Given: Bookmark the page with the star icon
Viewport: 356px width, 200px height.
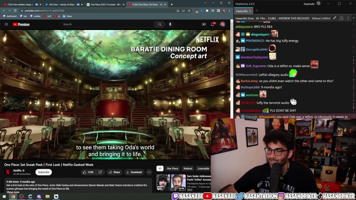Looking at the screenshot, I should (x=189, y=11).
